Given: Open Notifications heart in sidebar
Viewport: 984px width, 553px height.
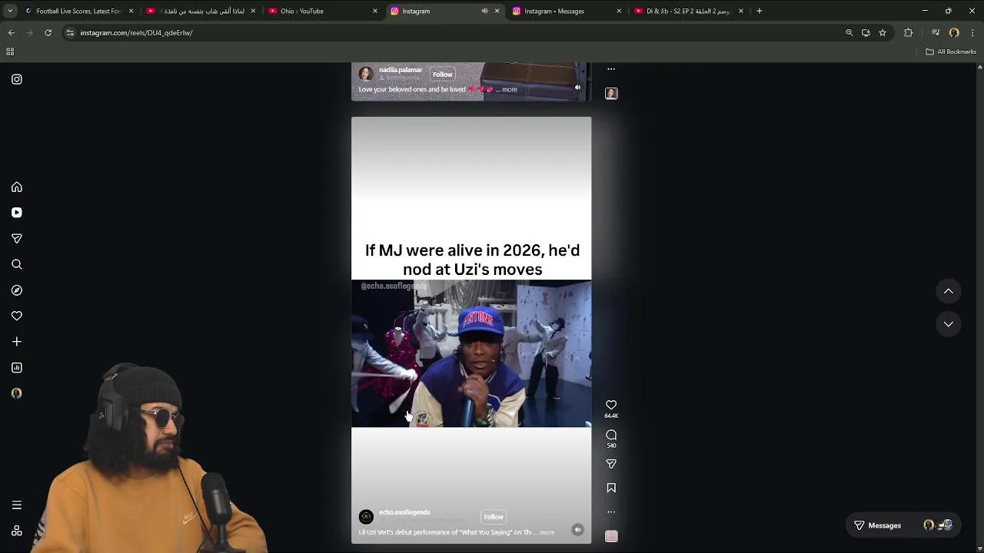Looking at the screenshot, I should [x=17, y=316].
